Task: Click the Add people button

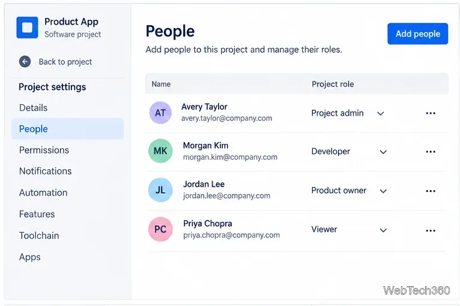Action: click(x=417, y=34)
